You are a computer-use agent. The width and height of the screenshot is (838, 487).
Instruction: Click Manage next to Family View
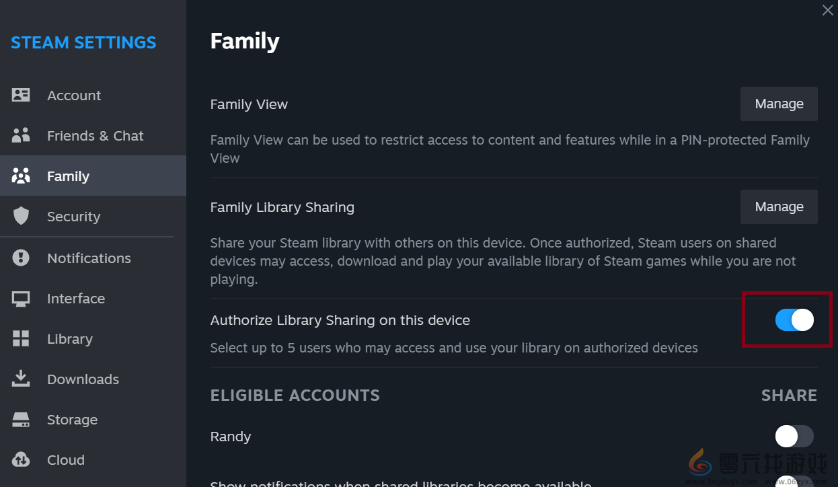click(779, 104)
